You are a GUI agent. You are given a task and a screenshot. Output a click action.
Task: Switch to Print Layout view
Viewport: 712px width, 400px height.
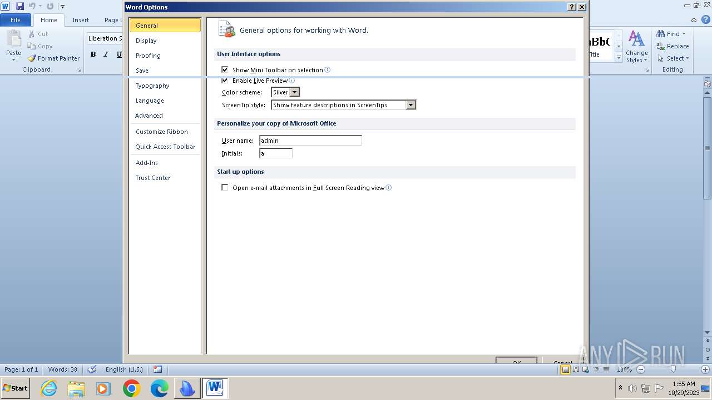[x=566, y=369]
